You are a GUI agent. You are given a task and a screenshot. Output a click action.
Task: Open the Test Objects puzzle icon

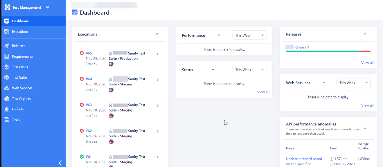tap(7, 99)
